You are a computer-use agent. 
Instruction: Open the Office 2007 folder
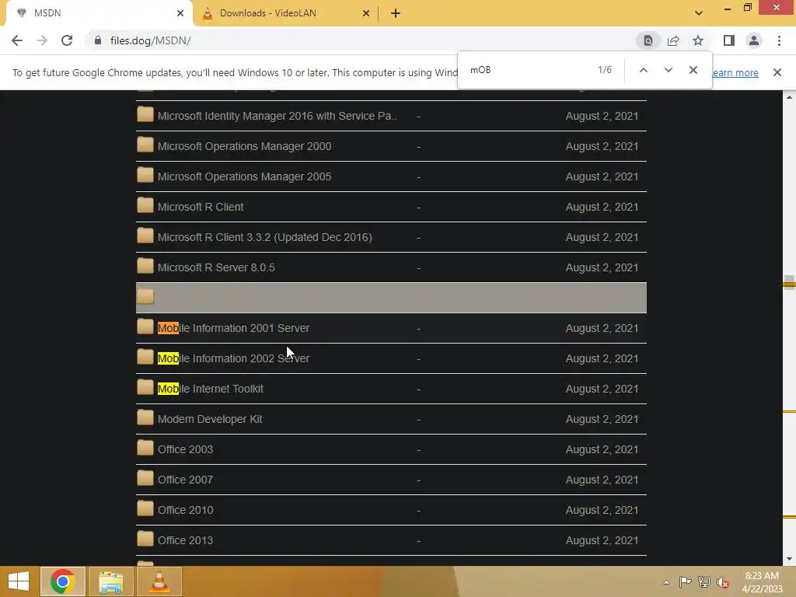tap(185, 480)
